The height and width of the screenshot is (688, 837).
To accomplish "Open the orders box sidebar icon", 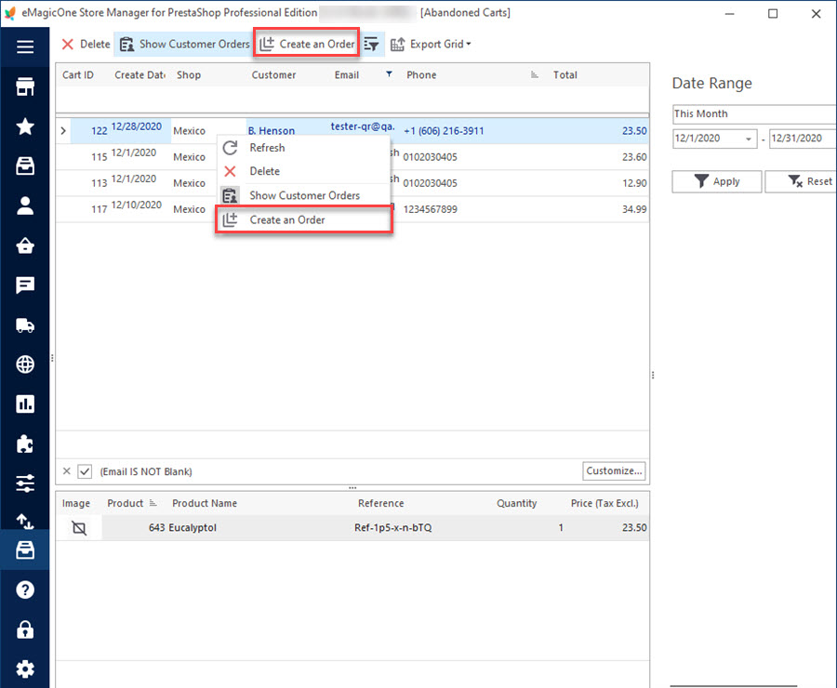I will click(x=24, y=166).
